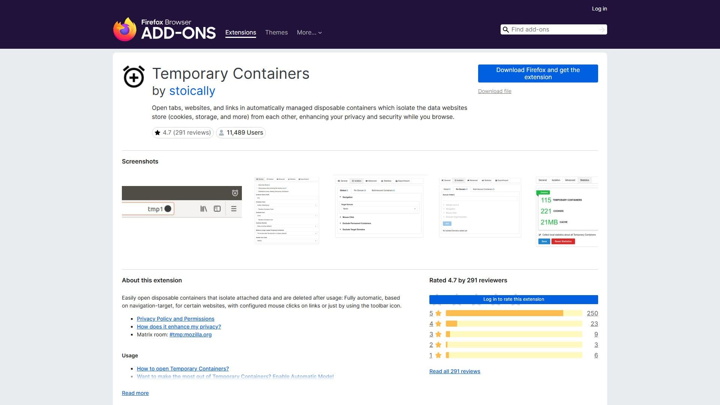This screenshot has height=405, width=720.
Task: Open the toolbar icon screenshot thumbnail
Action: (x=182, y=202)
